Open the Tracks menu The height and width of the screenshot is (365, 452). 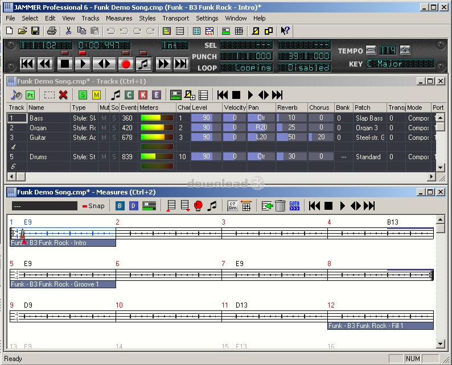click(x=90, y=18)
